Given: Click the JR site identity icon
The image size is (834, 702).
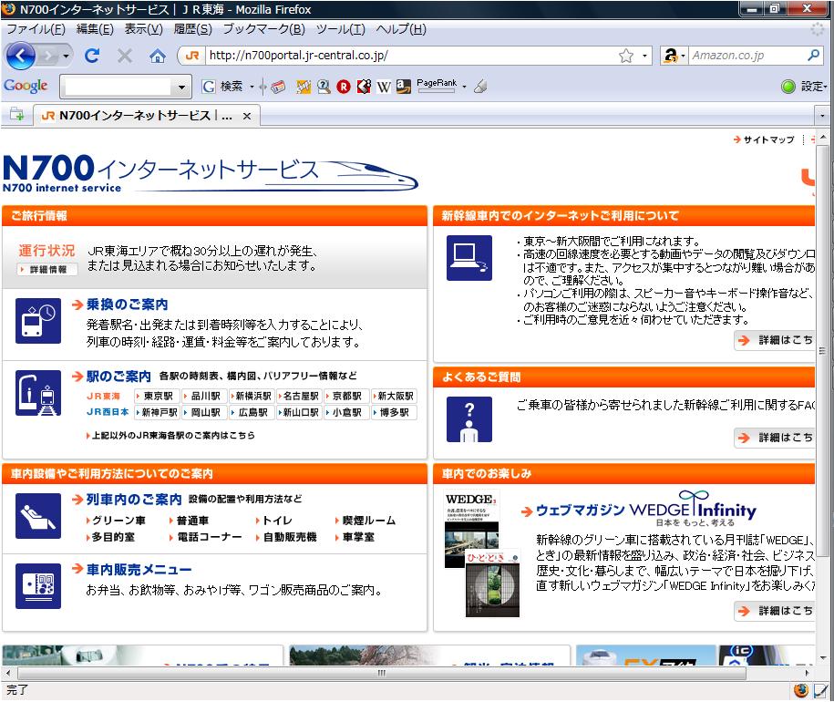Looking at the screenshot, I should tap(192, 56).
